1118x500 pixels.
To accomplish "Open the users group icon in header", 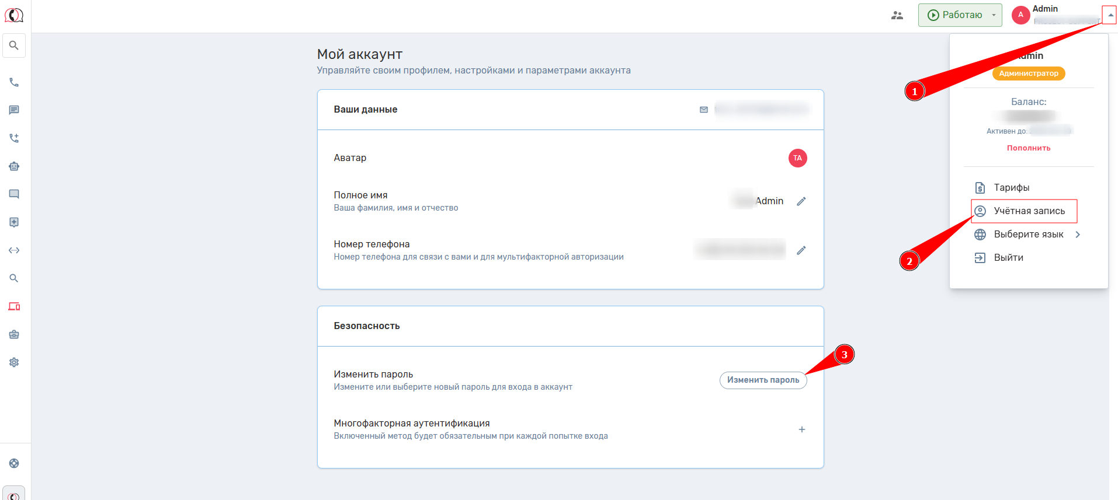I will coord(897,15).
